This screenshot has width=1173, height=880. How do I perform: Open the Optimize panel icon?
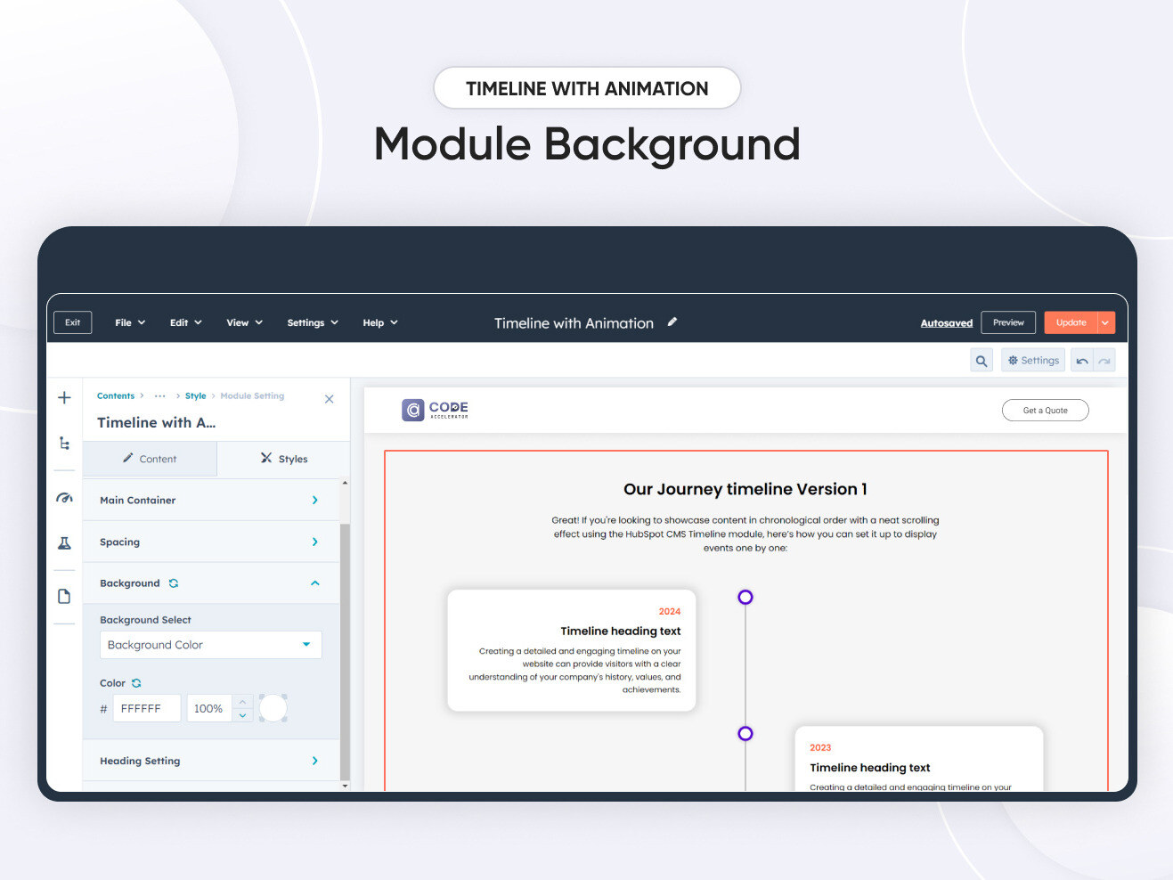point(63,499)
